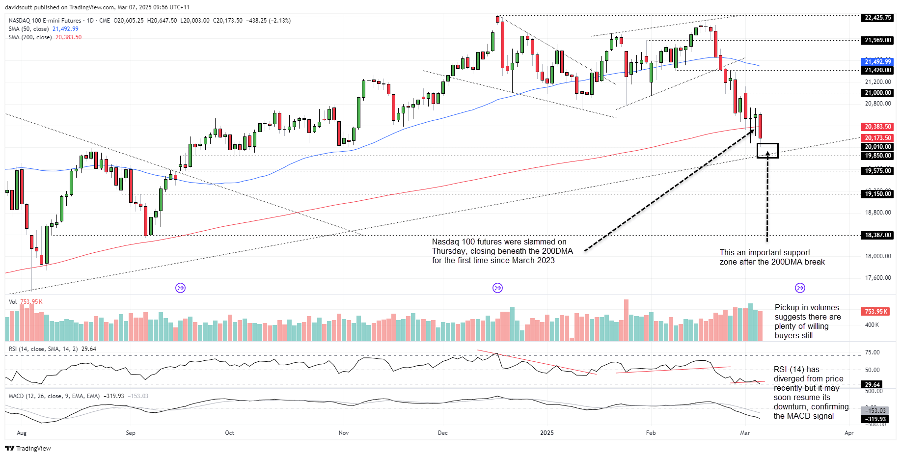
Task: Click the black -319.93 MACD axis label
Action: coord(875,419)
